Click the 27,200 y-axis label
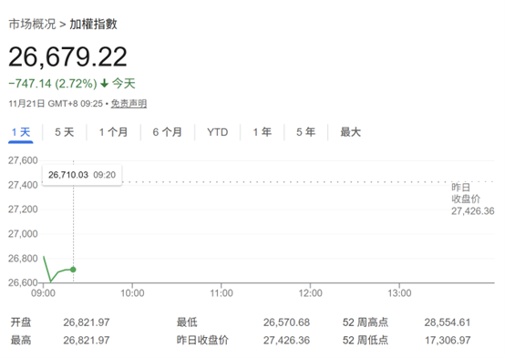The height and width of the screenshot is (358, 505). (23, 210)
